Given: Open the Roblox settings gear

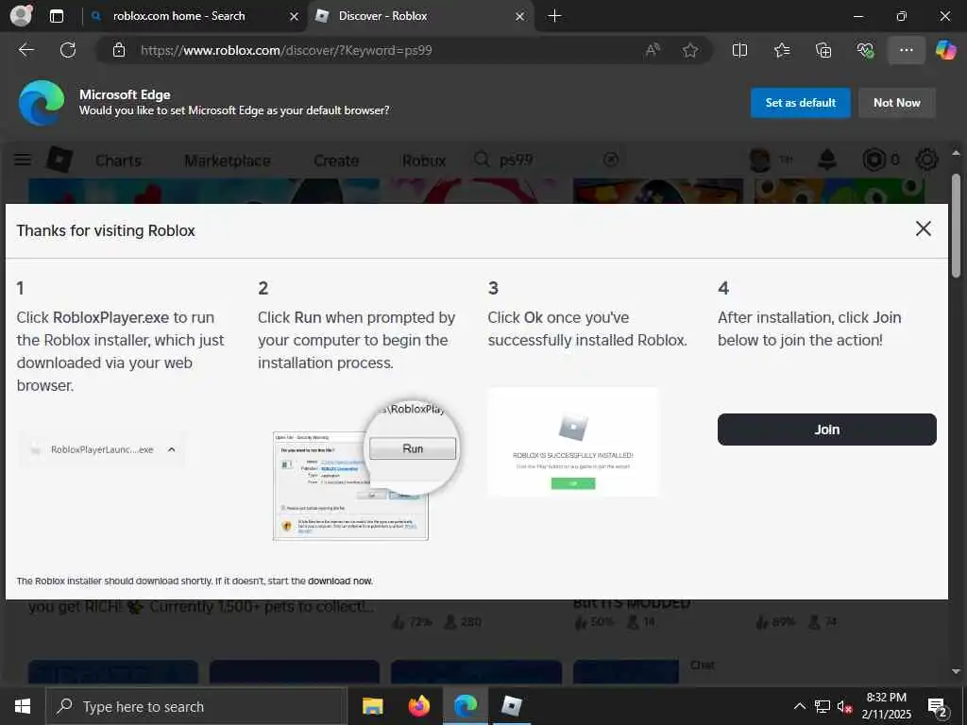Looking at the screenshot, I should pos(926,160).
